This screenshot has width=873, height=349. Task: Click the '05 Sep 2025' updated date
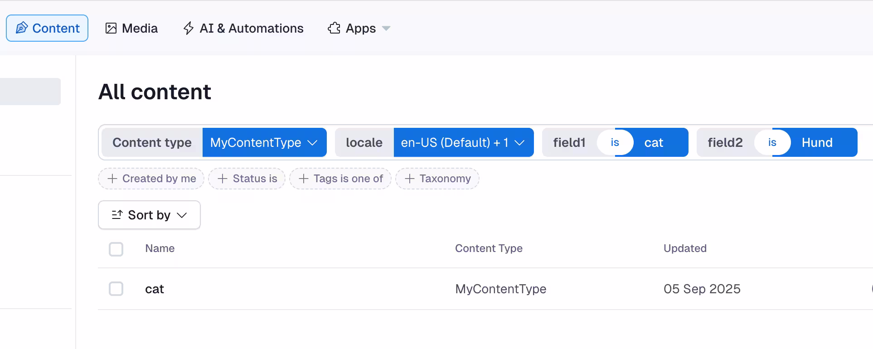(x=702, y=289)
